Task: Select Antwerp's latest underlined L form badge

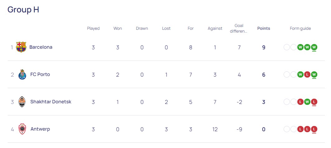Action: (314, 129)
